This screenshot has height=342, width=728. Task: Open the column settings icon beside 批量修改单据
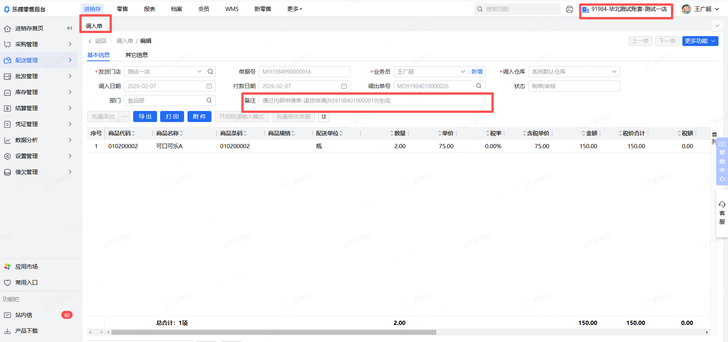pos(324,117)
